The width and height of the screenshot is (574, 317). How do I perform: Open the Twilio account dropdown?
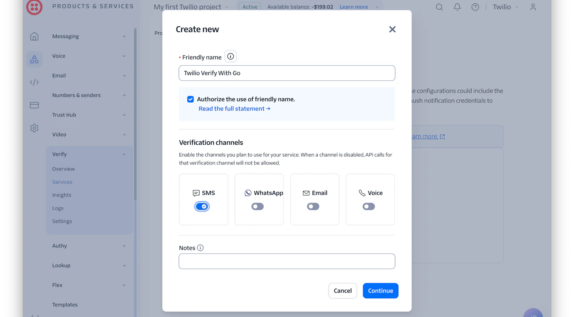(x=505, y=7)
